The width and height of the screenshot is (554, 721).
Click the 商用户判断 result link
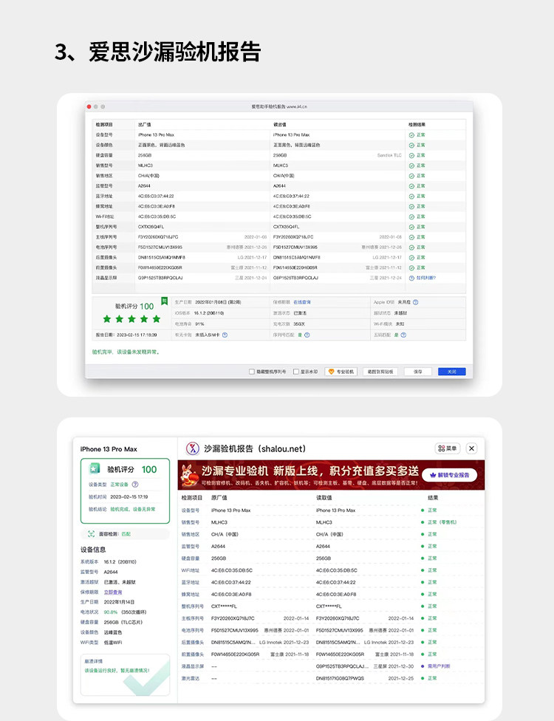[439, 666]
